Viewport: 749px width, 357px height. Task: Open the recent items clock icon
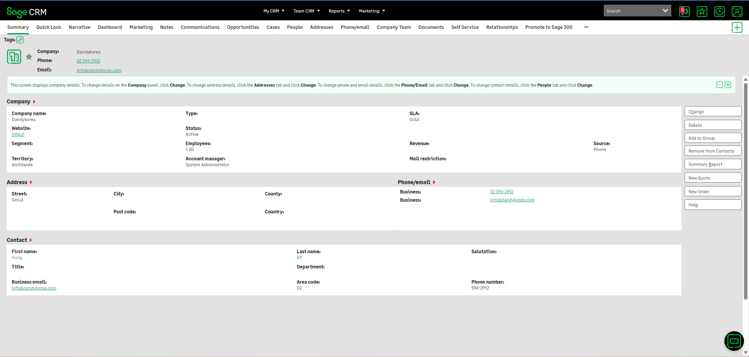point(719,11)
